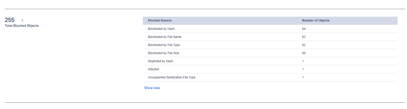Viewport: 407px width, 109px height.
Task: Click the Total Blocked Objects label
Action: pyautogui.click(x=22, y=26)
